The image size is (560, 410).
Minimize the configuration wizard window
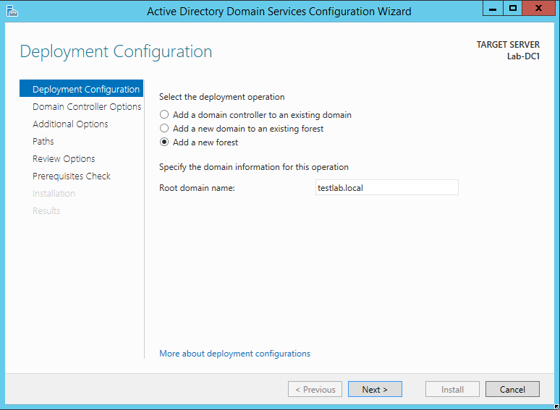[493, 9]
